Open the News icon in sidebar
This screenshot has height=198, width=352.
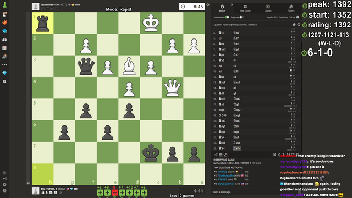[x=4, y=48]
